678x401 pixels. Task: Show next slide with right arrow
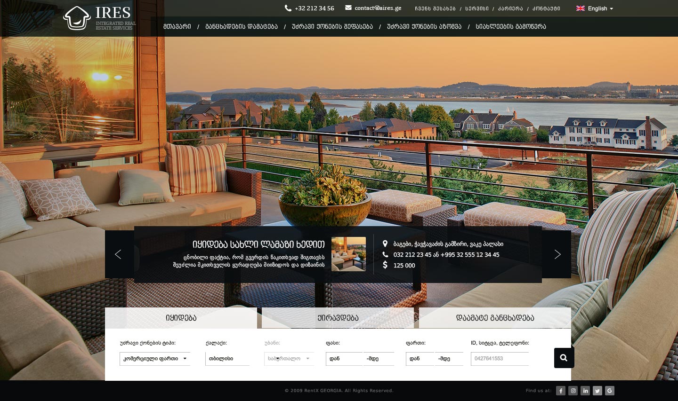pyautogui.click(x=557, y=254)
